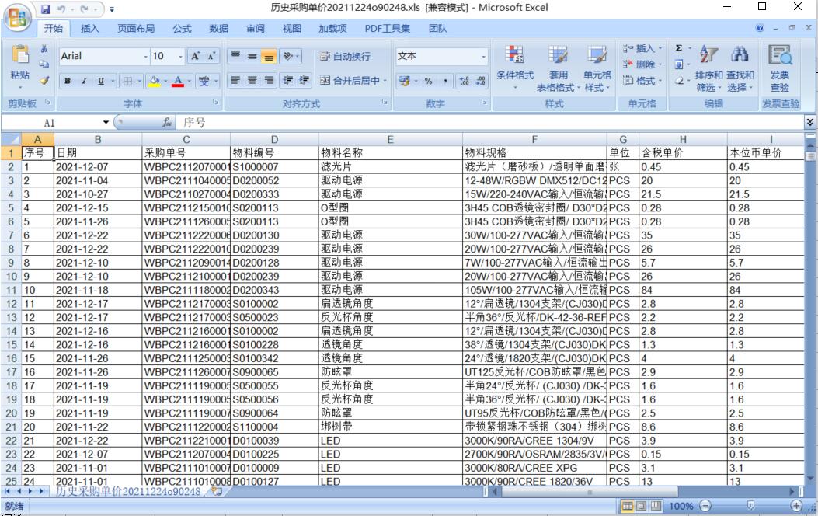818x516 pixels.
Task: Click the Cut scissors icon
Action: pyautogui.click(x=44, y=48)
